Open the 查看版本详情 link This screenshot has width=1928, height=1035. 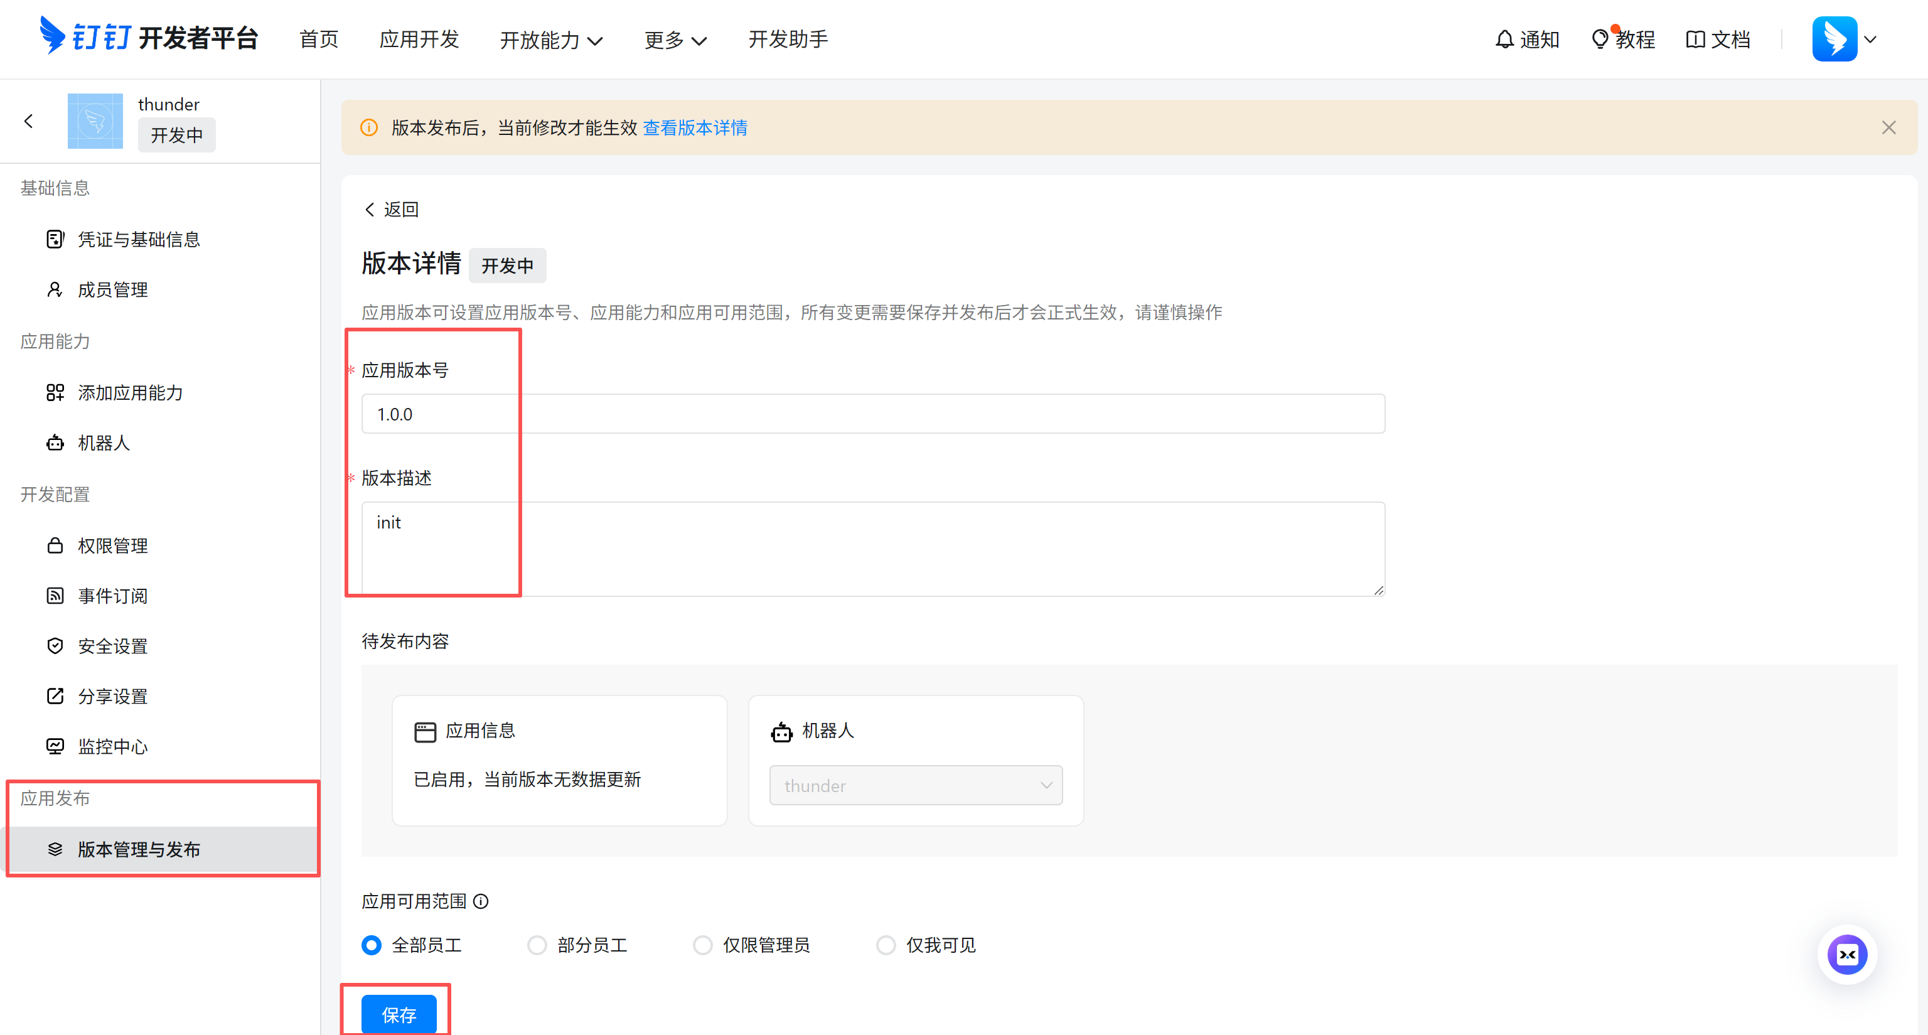tap(695, 128)
